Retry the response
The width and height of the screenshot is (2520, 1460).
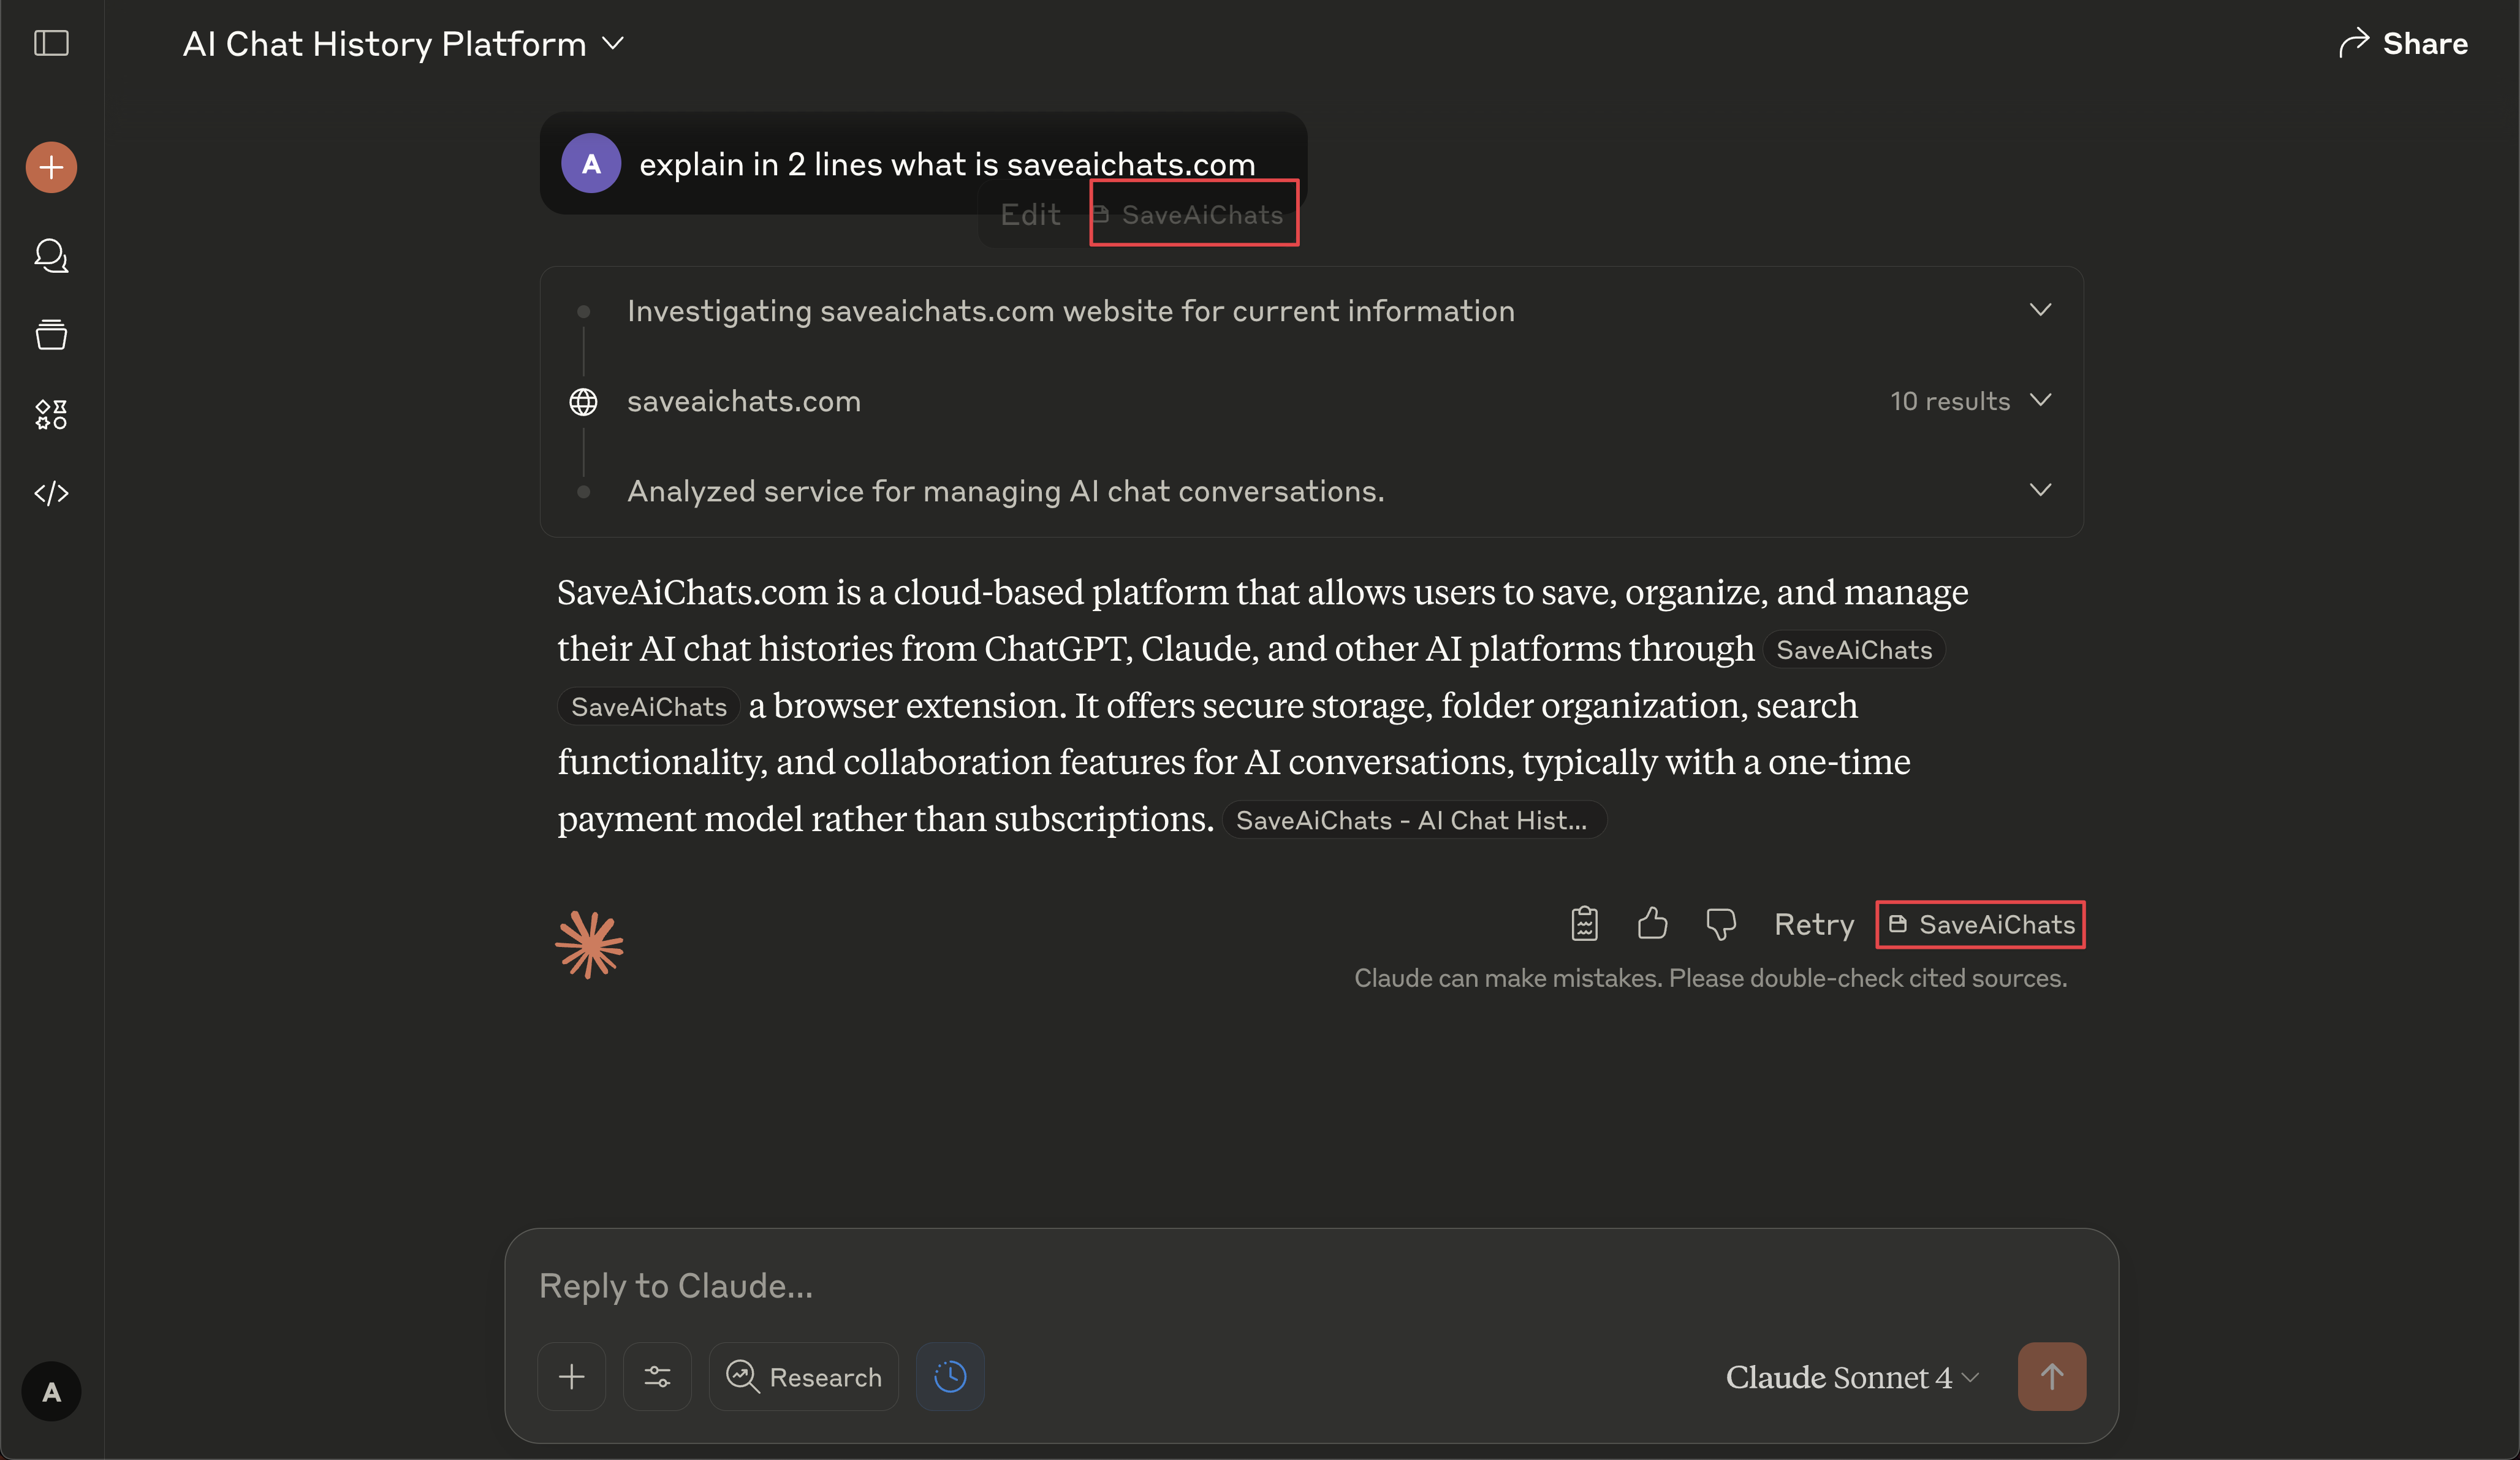click(x=1813, y=924)
